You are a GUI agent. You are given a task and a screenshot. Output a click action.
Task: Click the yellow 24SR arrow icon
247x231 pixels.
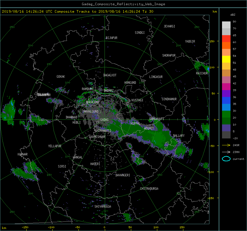coord(226,145)
